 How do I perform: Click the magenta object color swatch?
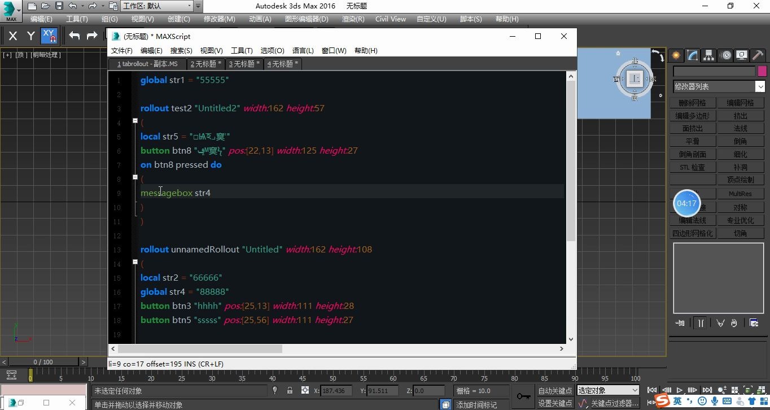pos(762,71)
